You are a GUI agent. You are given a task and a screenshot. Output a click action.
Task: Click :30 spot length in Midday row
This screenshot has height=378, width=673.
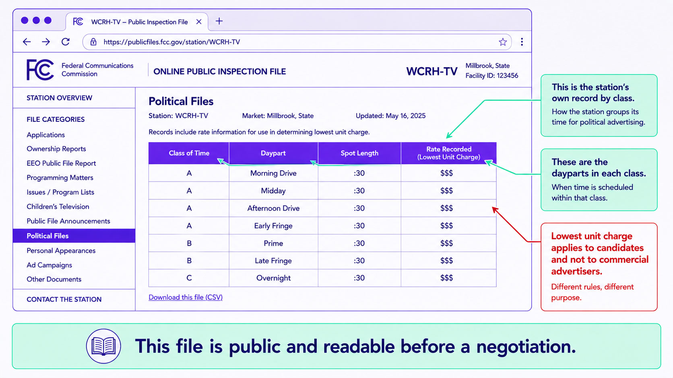[359, 191]
